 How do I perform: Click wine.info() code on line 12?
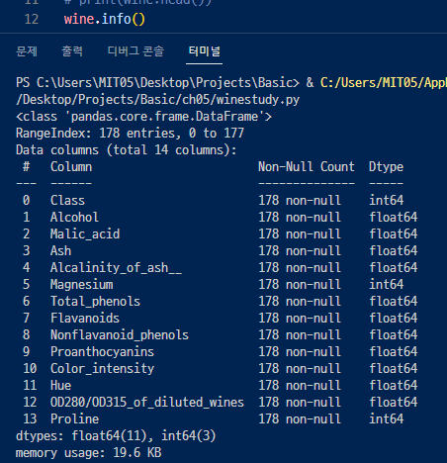105,19
